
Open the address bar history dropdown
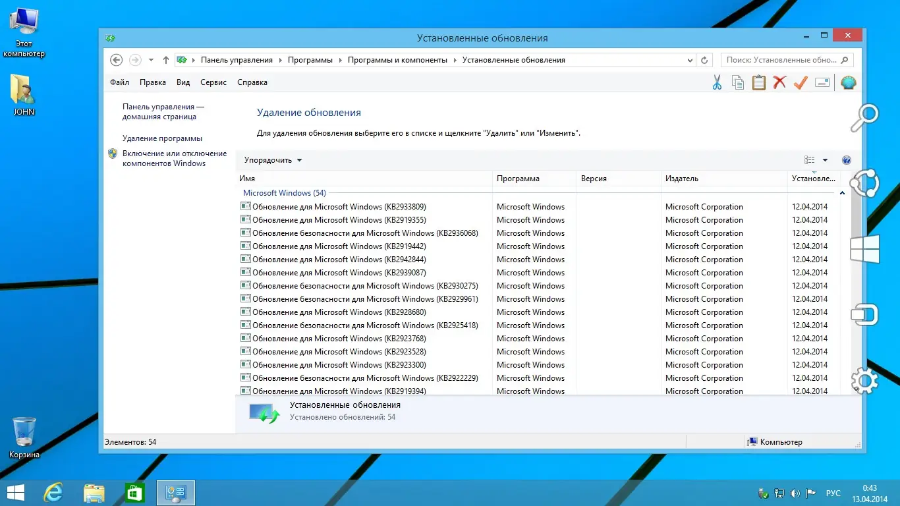pyautogui.click(x=690, y=59)
